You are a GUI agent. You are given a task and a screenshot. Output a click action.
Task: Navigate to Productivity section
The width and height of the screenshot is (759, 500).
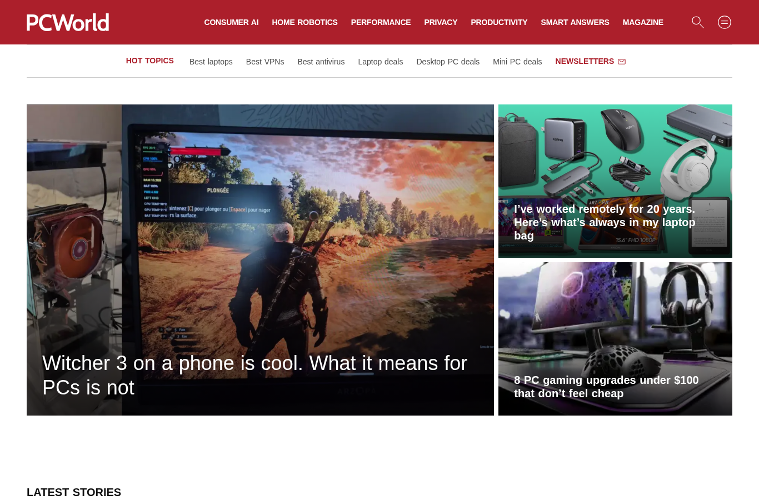499,22
